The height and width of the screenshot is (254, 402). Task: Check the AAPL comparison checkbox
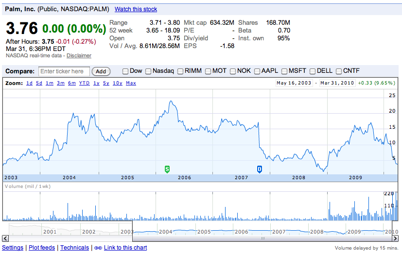pyautogui.click(x=257, y=71)
